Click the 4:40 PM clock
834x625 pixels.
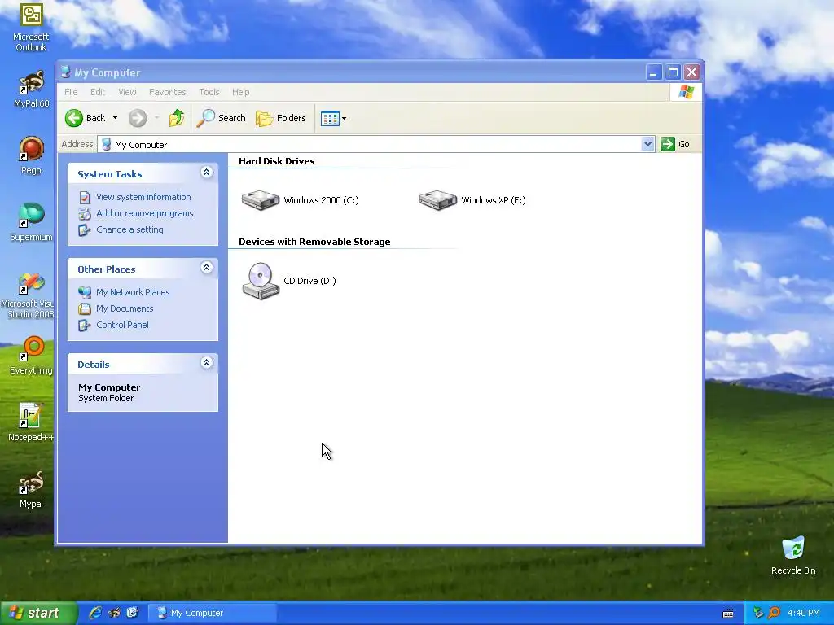pos(804,613)
